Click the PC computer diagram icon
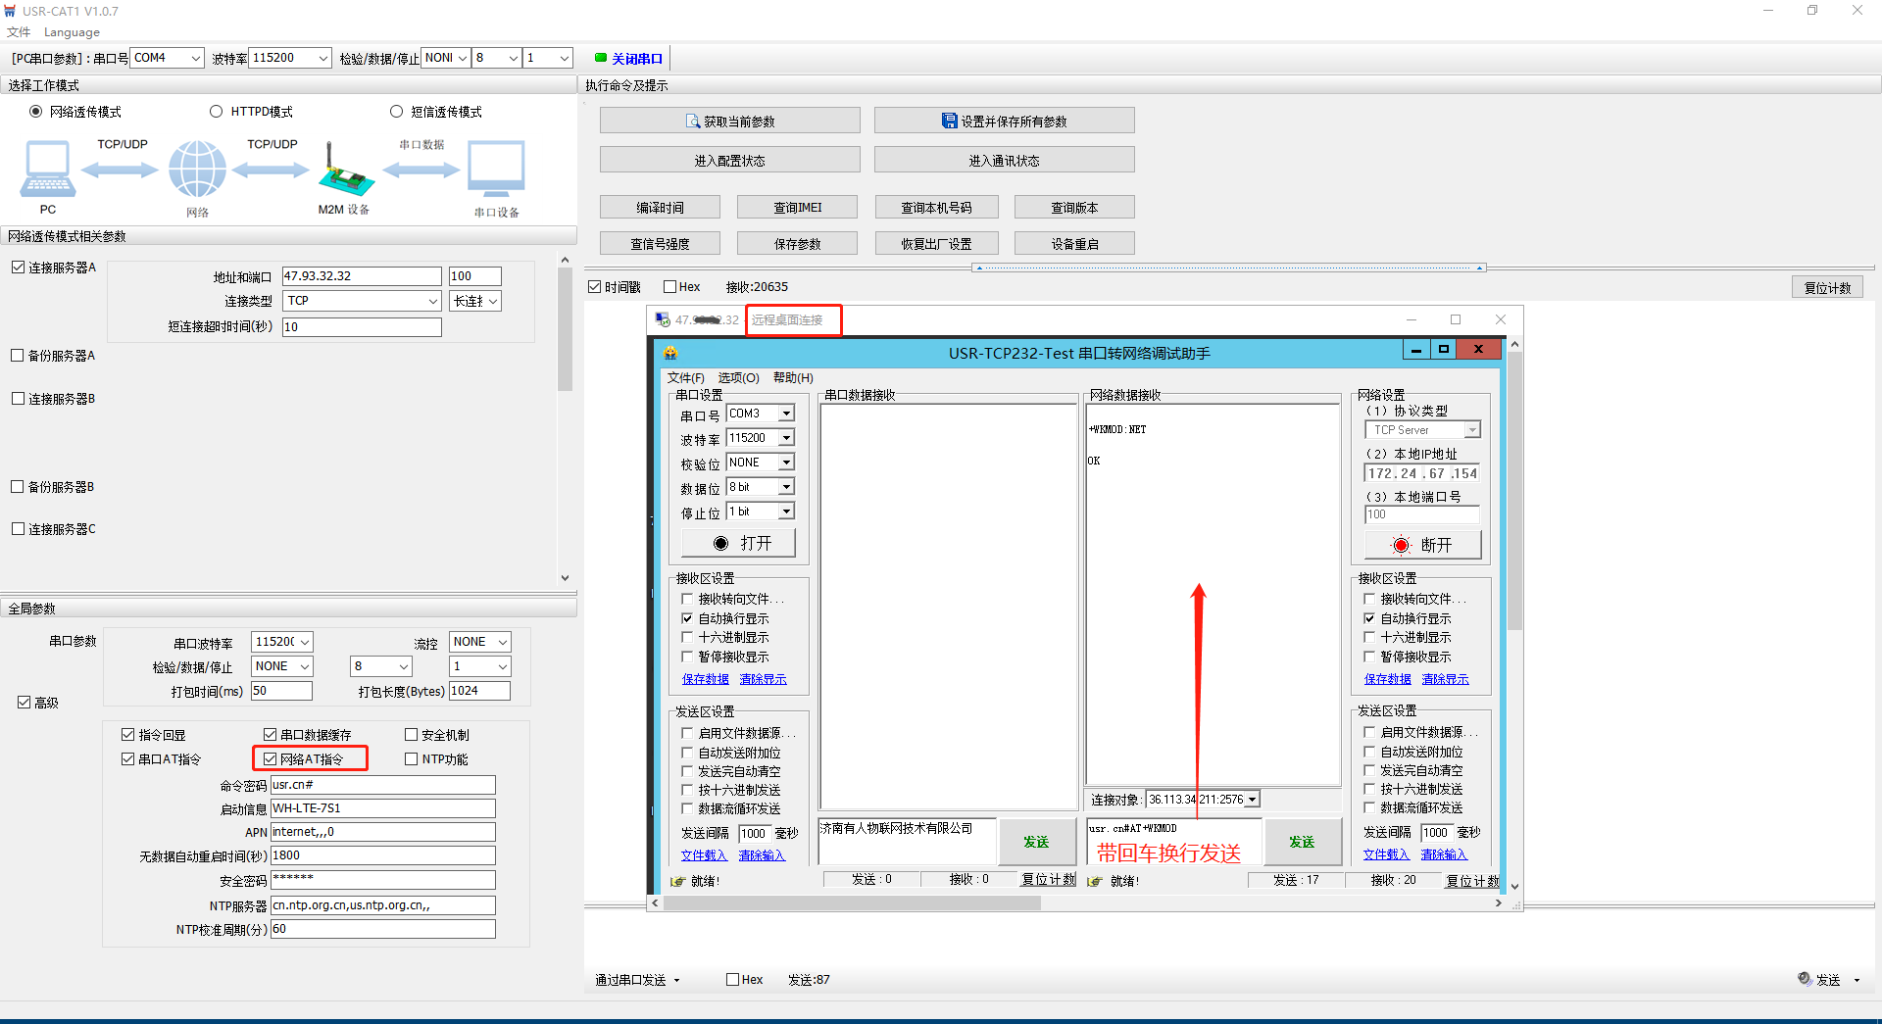 47,170
